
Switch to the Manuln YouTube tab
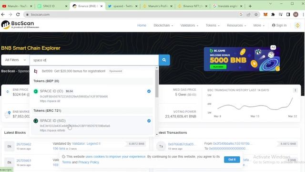point(17,6)
